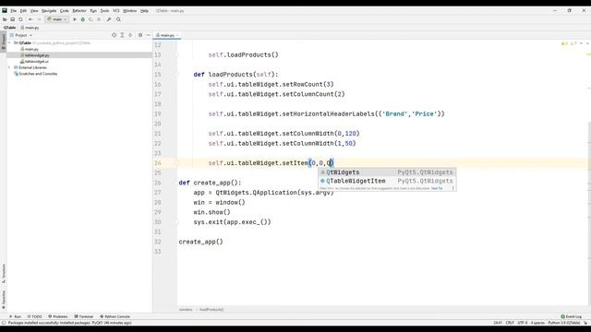Screen dimensions: 591x332
Task: Open the Event Log
Action: click(x=572, y=316)
